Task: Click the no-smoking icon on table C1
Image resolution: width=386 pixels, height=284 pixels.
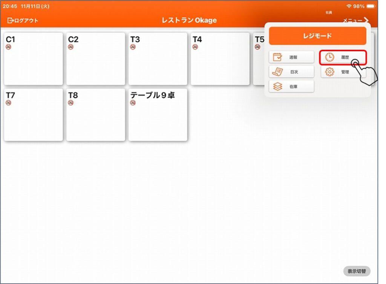Action: point(8,47)
